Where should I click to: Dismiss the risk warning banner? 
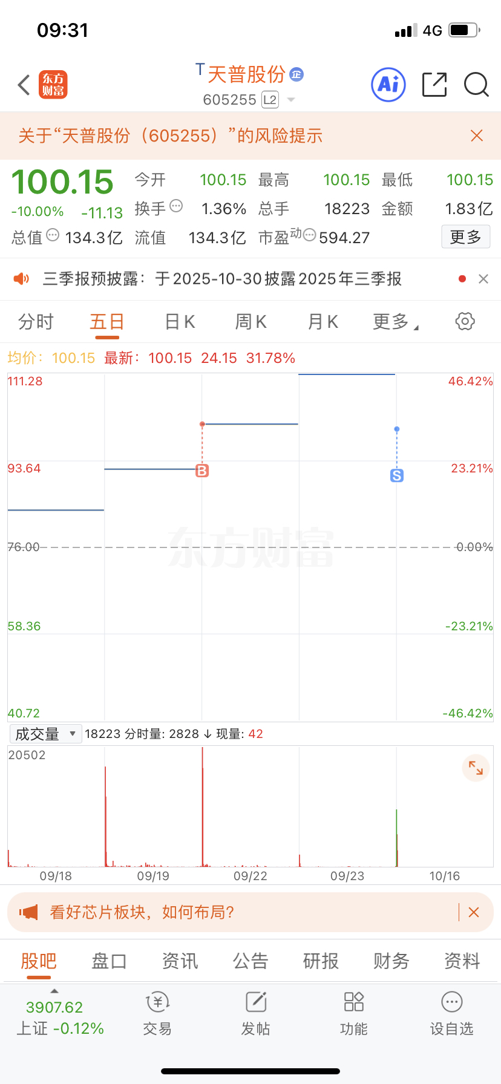(477, 135)
